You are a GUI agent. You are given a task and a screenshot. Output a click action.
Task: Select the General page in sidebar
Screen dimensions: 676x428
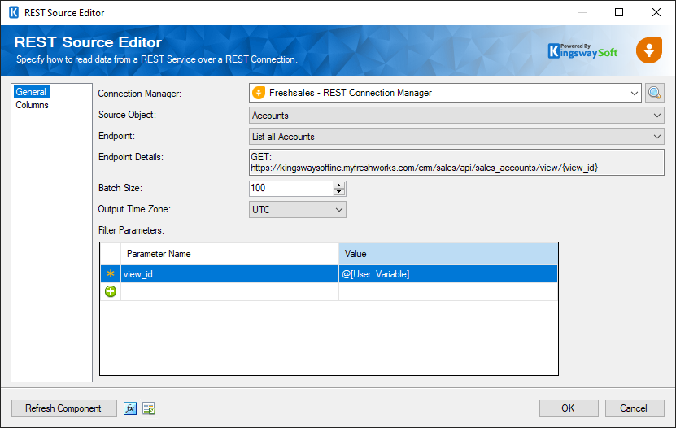pyautogui.click(x=31, y=92)
